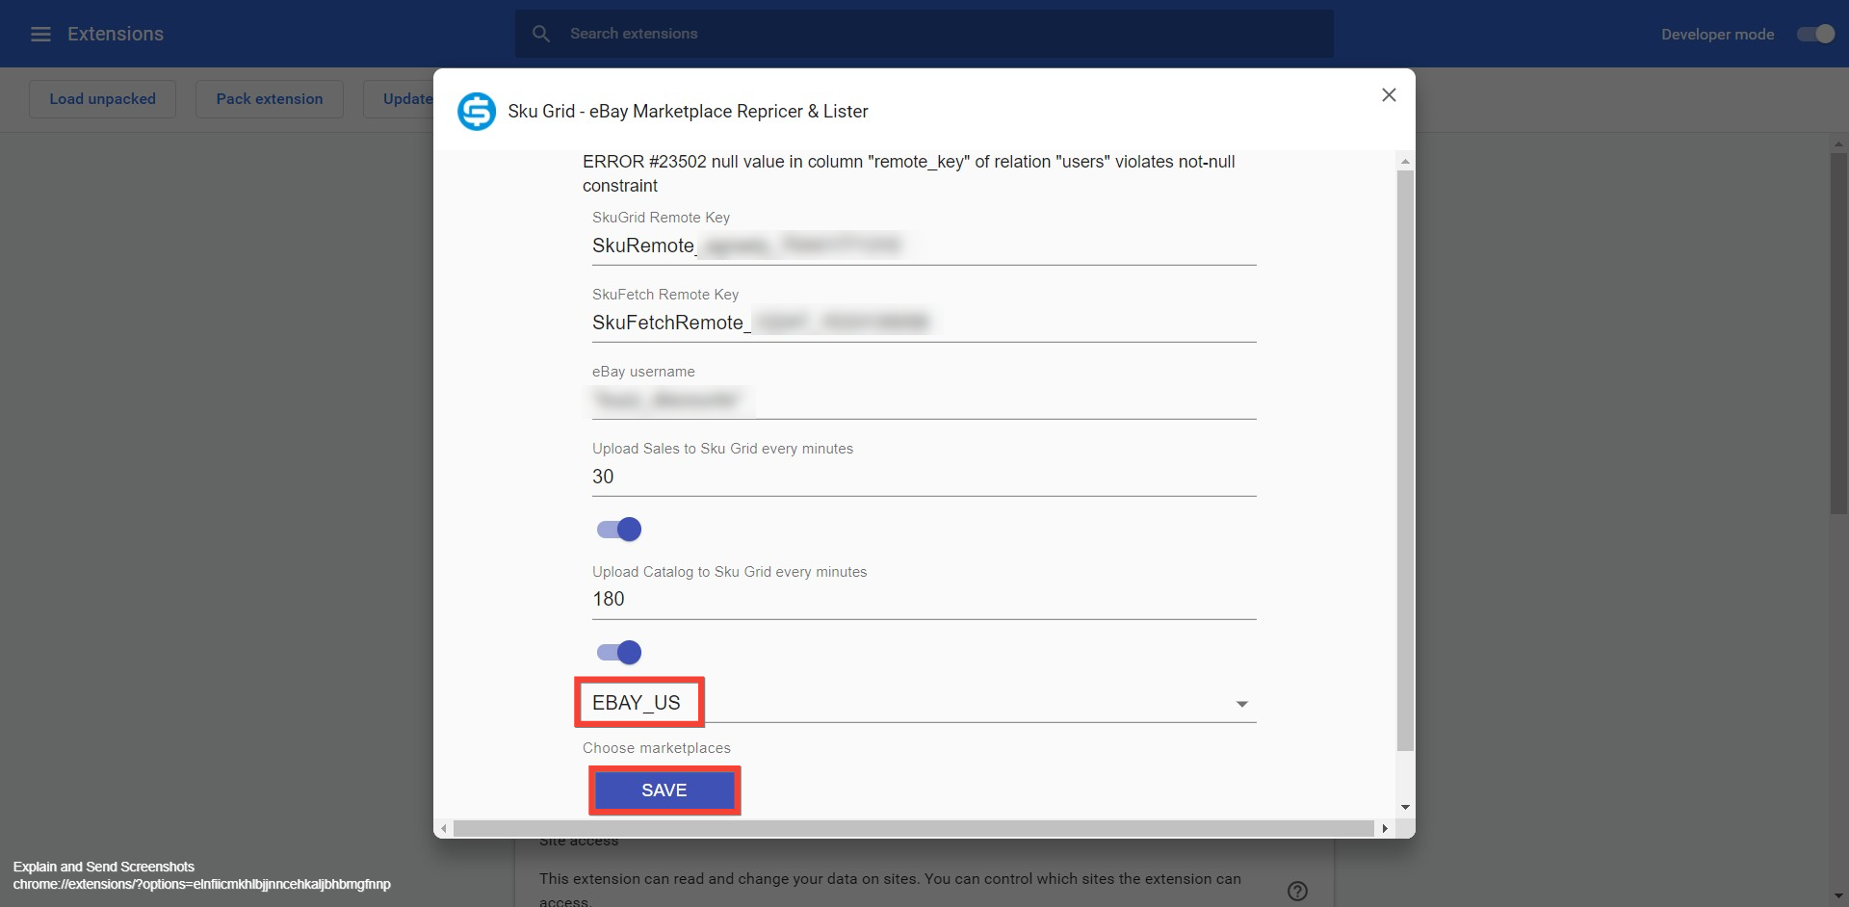Focus the Search extensions field

tap(924, 34)
